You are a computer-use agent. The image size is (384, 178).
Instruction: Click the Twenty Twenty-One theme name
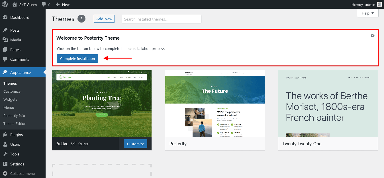coord(302,144)
